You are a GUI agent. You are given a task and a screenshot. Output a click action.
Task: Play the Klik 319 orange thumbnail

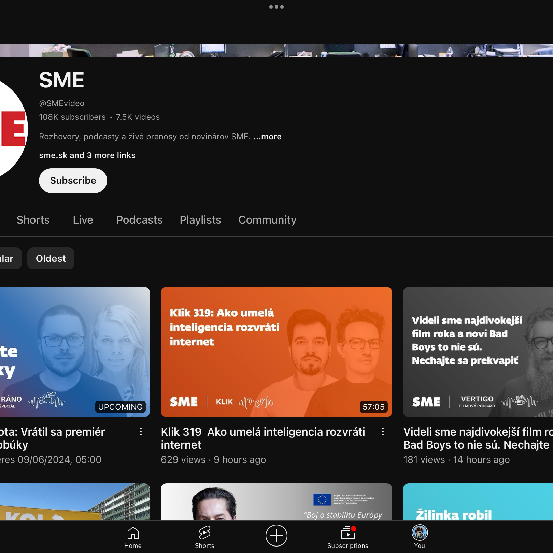[x=276, y=352]
